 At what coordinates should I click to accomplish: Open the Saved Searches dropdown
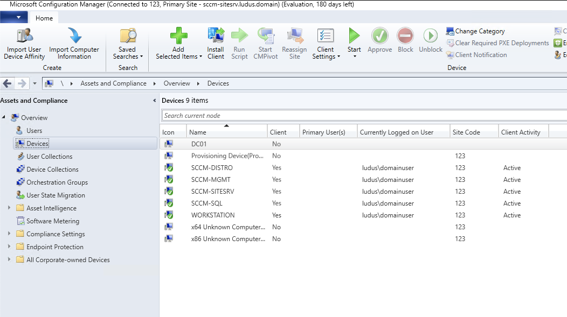(128, 57)
